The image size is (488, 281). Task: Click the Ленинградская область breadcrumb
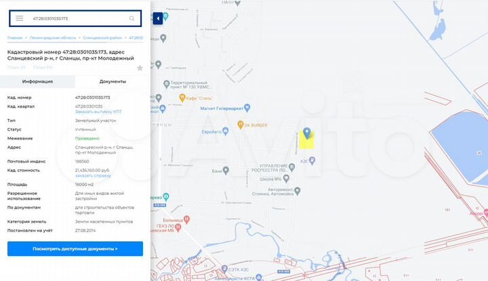(53, 38)
